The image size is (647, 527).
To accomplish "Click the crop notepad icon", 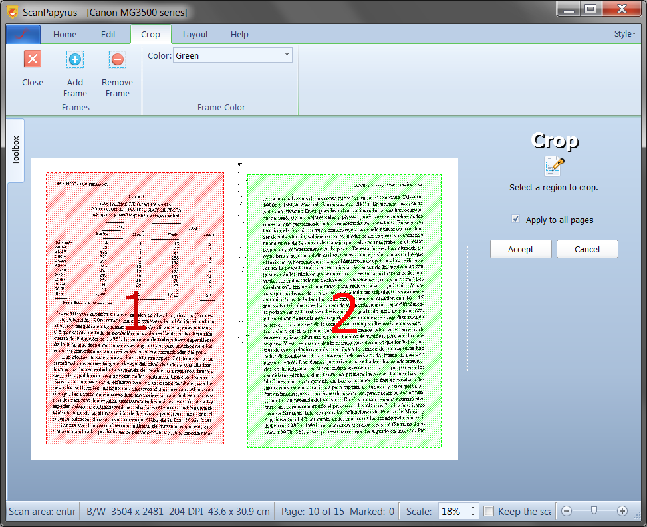I will (554, 166).
